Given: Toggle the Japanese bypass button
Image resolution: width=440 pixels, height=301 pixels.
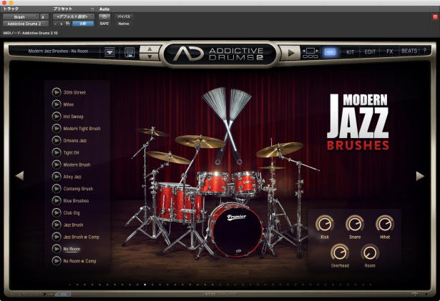Looking at the screenshot, I should point(123,15).
